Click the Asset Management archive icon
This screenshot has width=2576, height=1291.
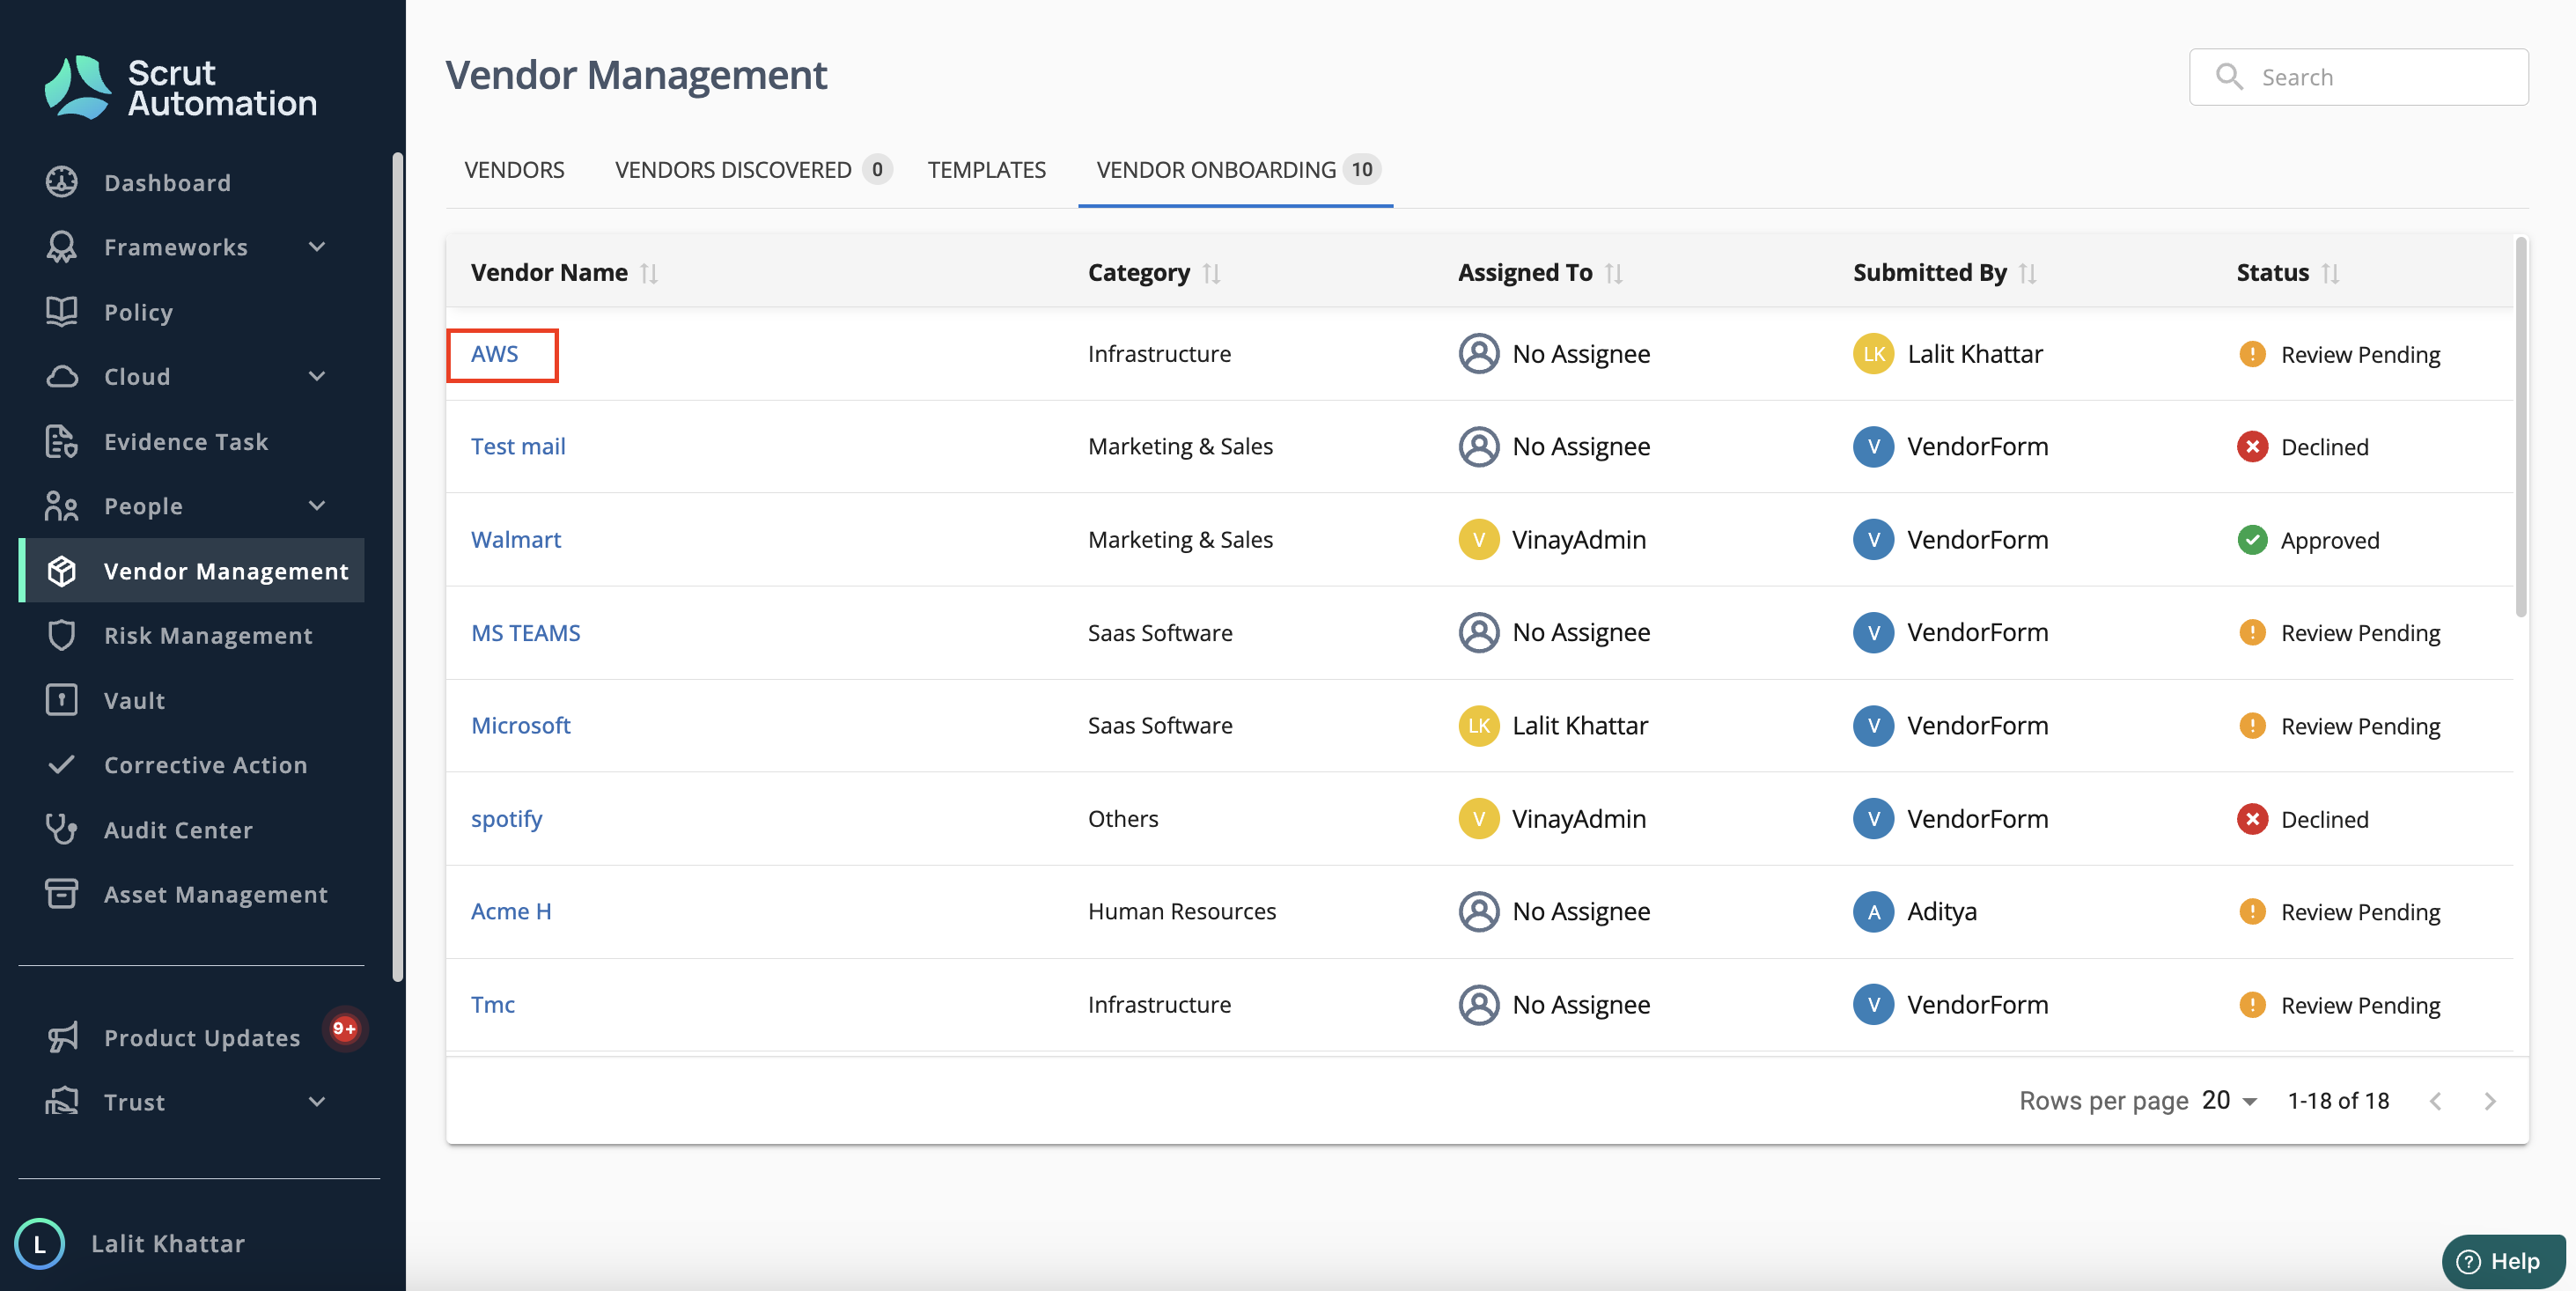pos(62,894)
